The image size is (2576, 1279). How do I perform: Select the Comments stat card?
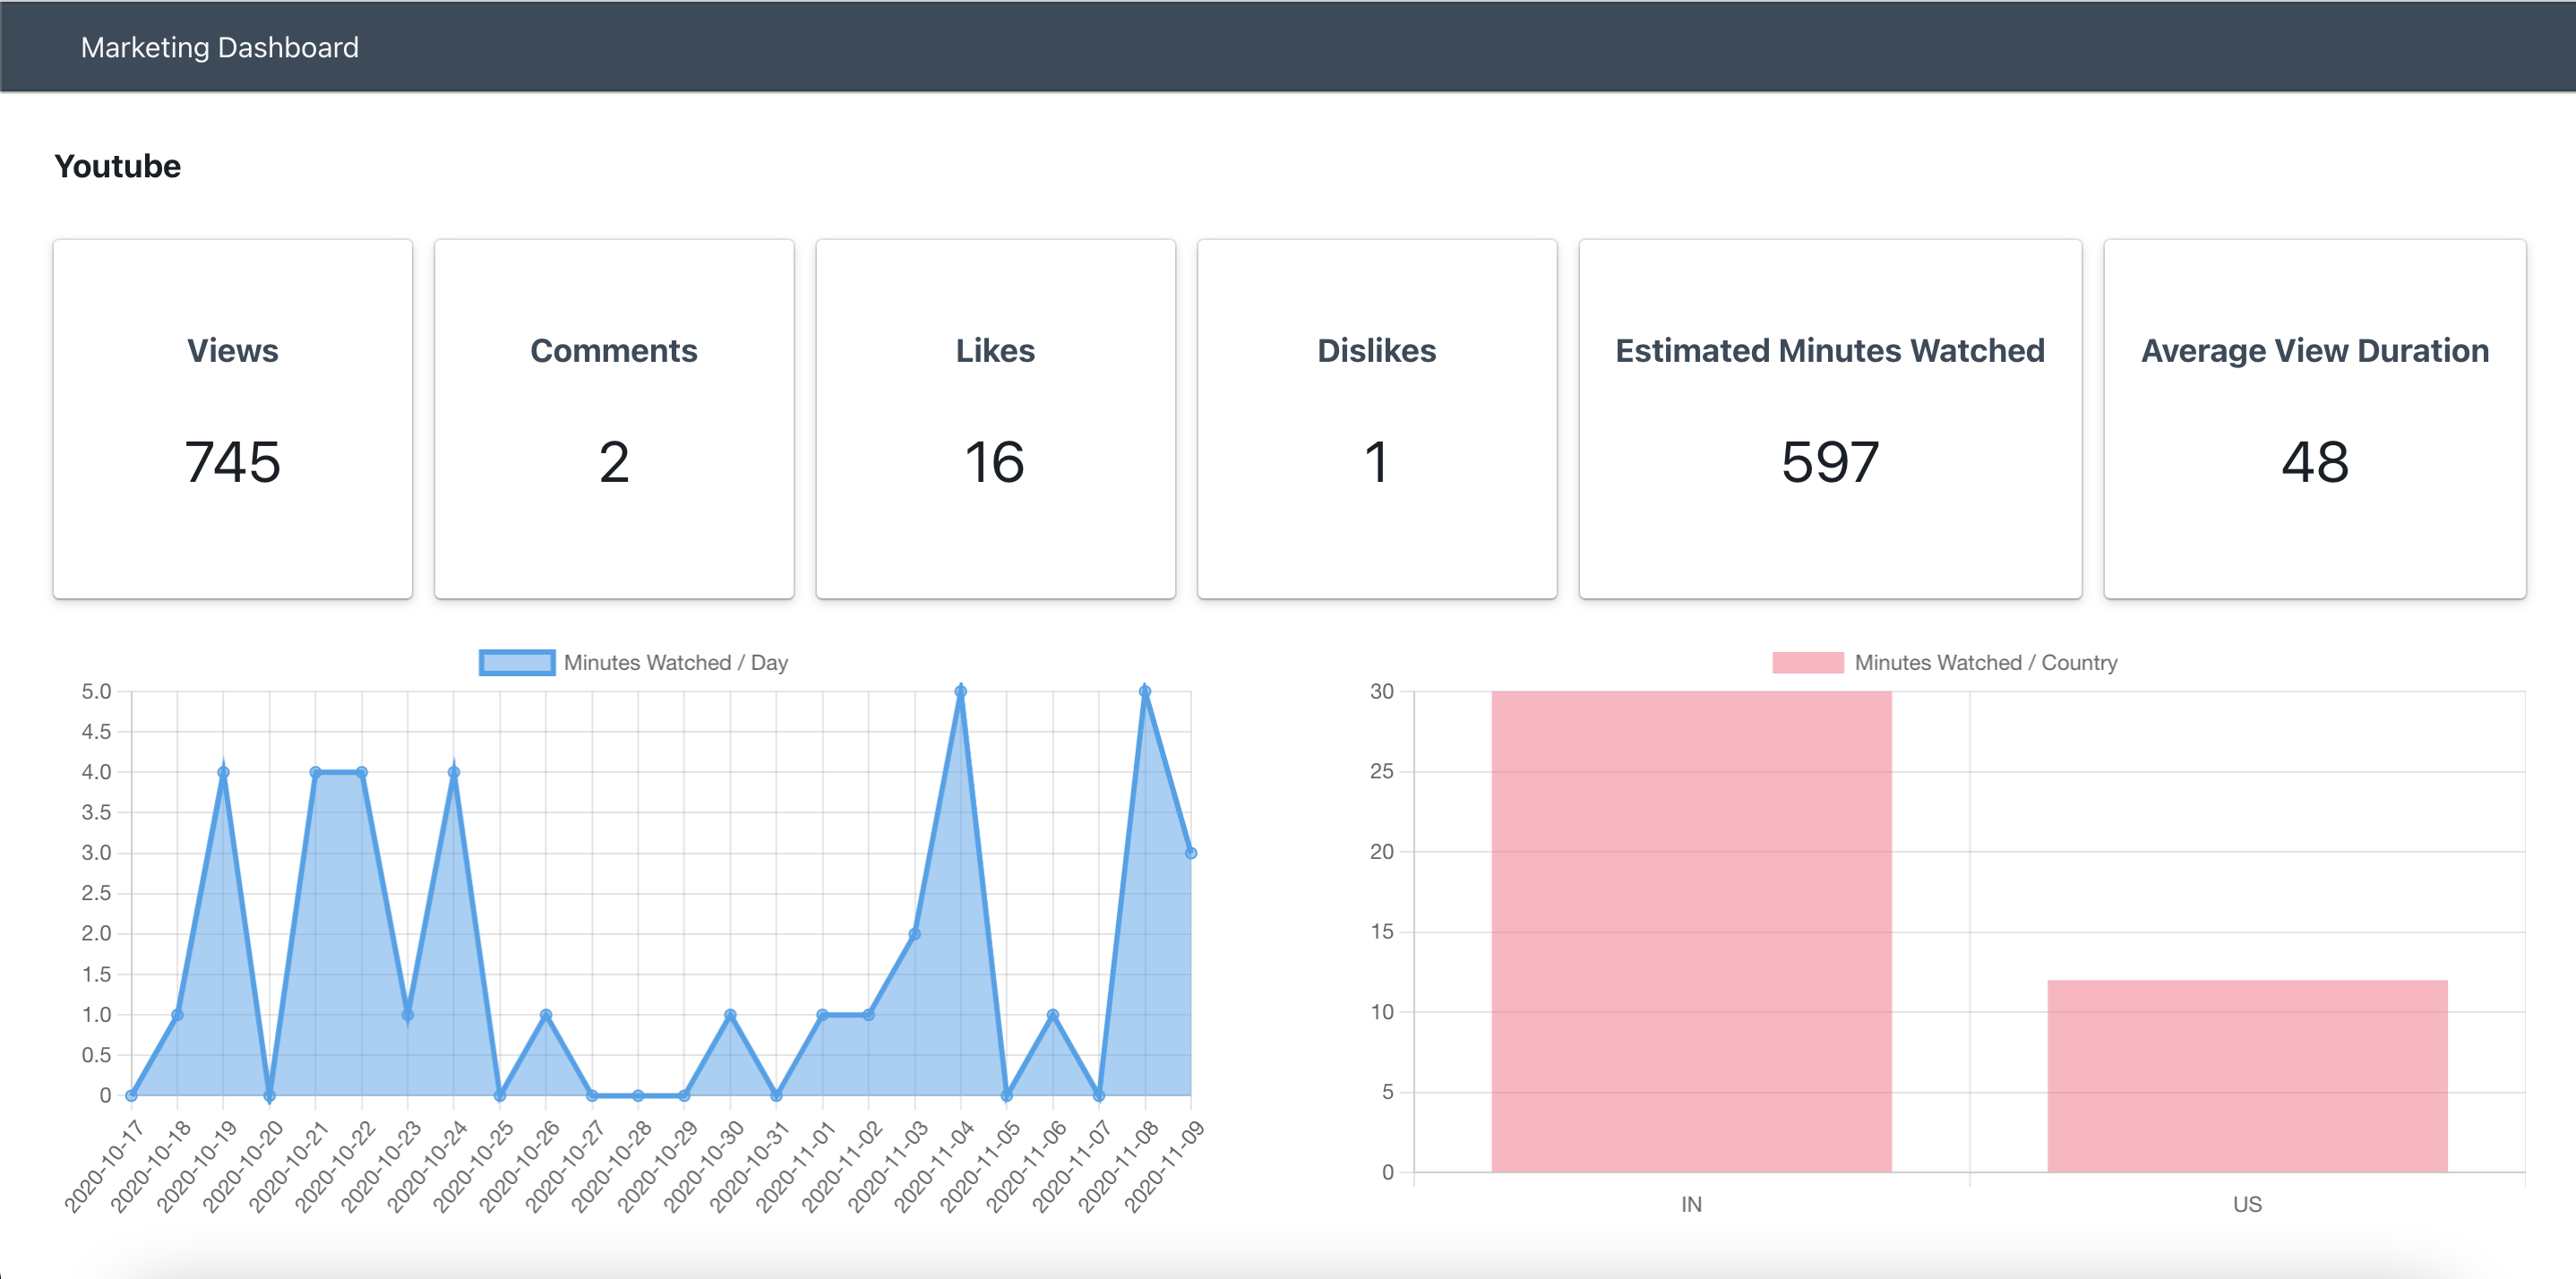tap(613, 418)
